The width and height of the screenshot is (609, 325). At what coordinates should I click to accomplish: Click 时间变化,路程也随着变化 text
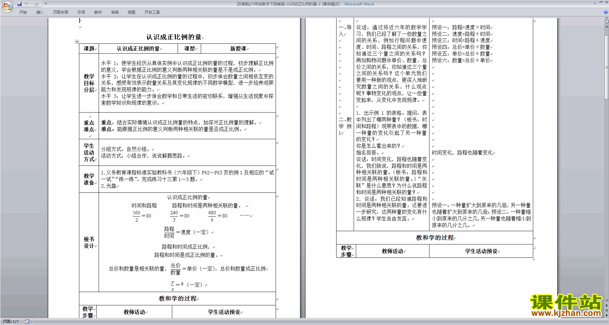(x=462, y=153)
